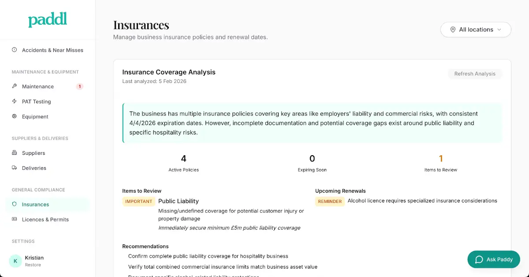Click the Licences & Permits card icon
Image resolution: width=529 pixels, height=277 pixels.
coord(15,219)
